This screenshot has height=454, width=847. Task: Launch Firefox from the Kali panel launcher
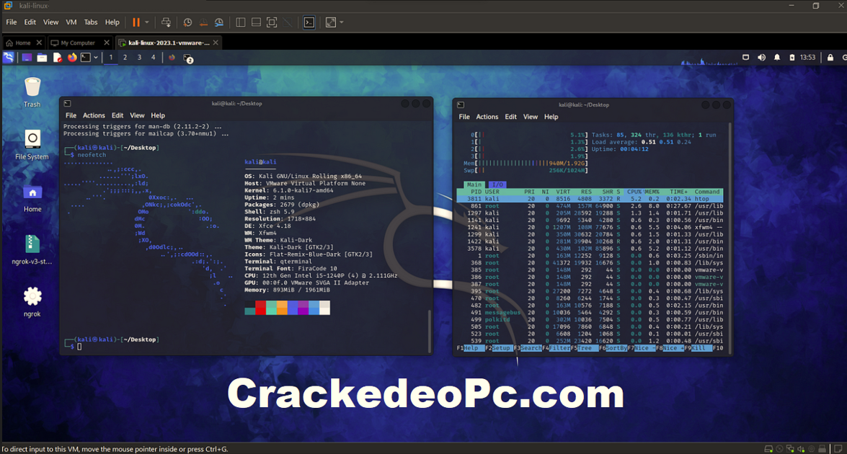[72, 57]
